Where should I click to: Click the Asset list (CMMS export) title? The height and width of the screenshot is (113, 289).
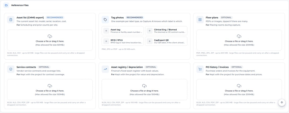coord(30,18)
